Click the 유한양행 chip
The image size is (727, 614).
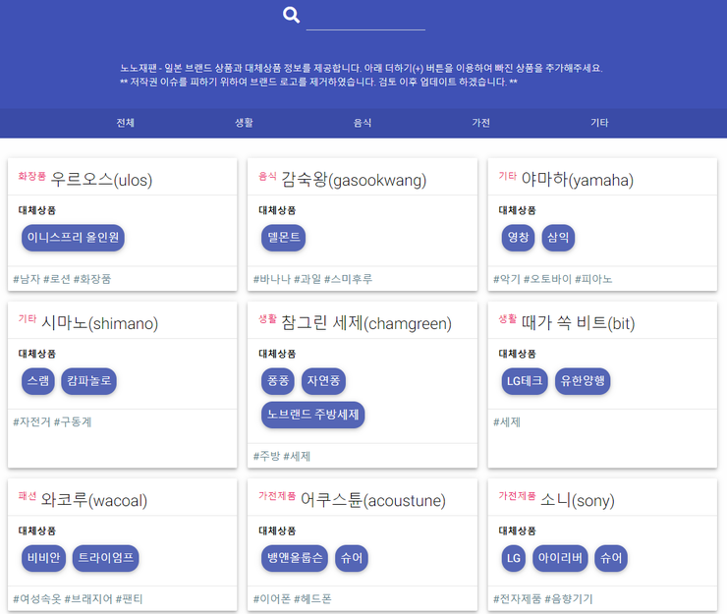click(583, 381)
